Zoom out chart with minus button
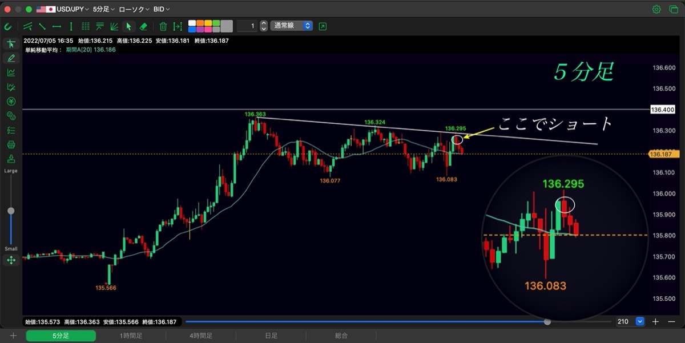This screenshot has height=343, width=685. click(671, 321)
